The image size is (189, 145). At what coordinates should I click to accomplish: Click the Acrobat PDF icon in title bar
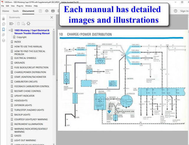(x=2, y=2)
